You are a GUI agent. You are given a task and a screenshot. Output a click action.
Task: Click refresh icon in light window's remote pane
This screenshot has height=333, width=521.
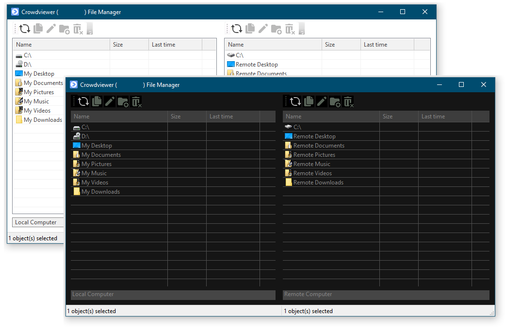[237, 29]
